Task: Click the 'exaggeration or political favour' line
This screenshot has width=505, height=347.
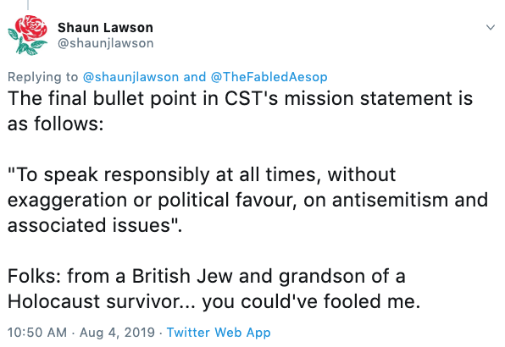Action: 247,200
